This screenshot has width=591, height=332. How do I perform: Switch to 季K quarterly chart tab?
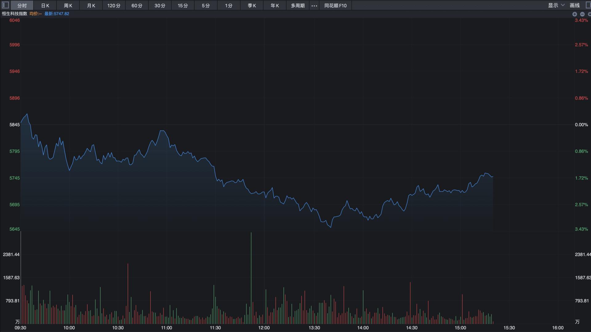252,6
